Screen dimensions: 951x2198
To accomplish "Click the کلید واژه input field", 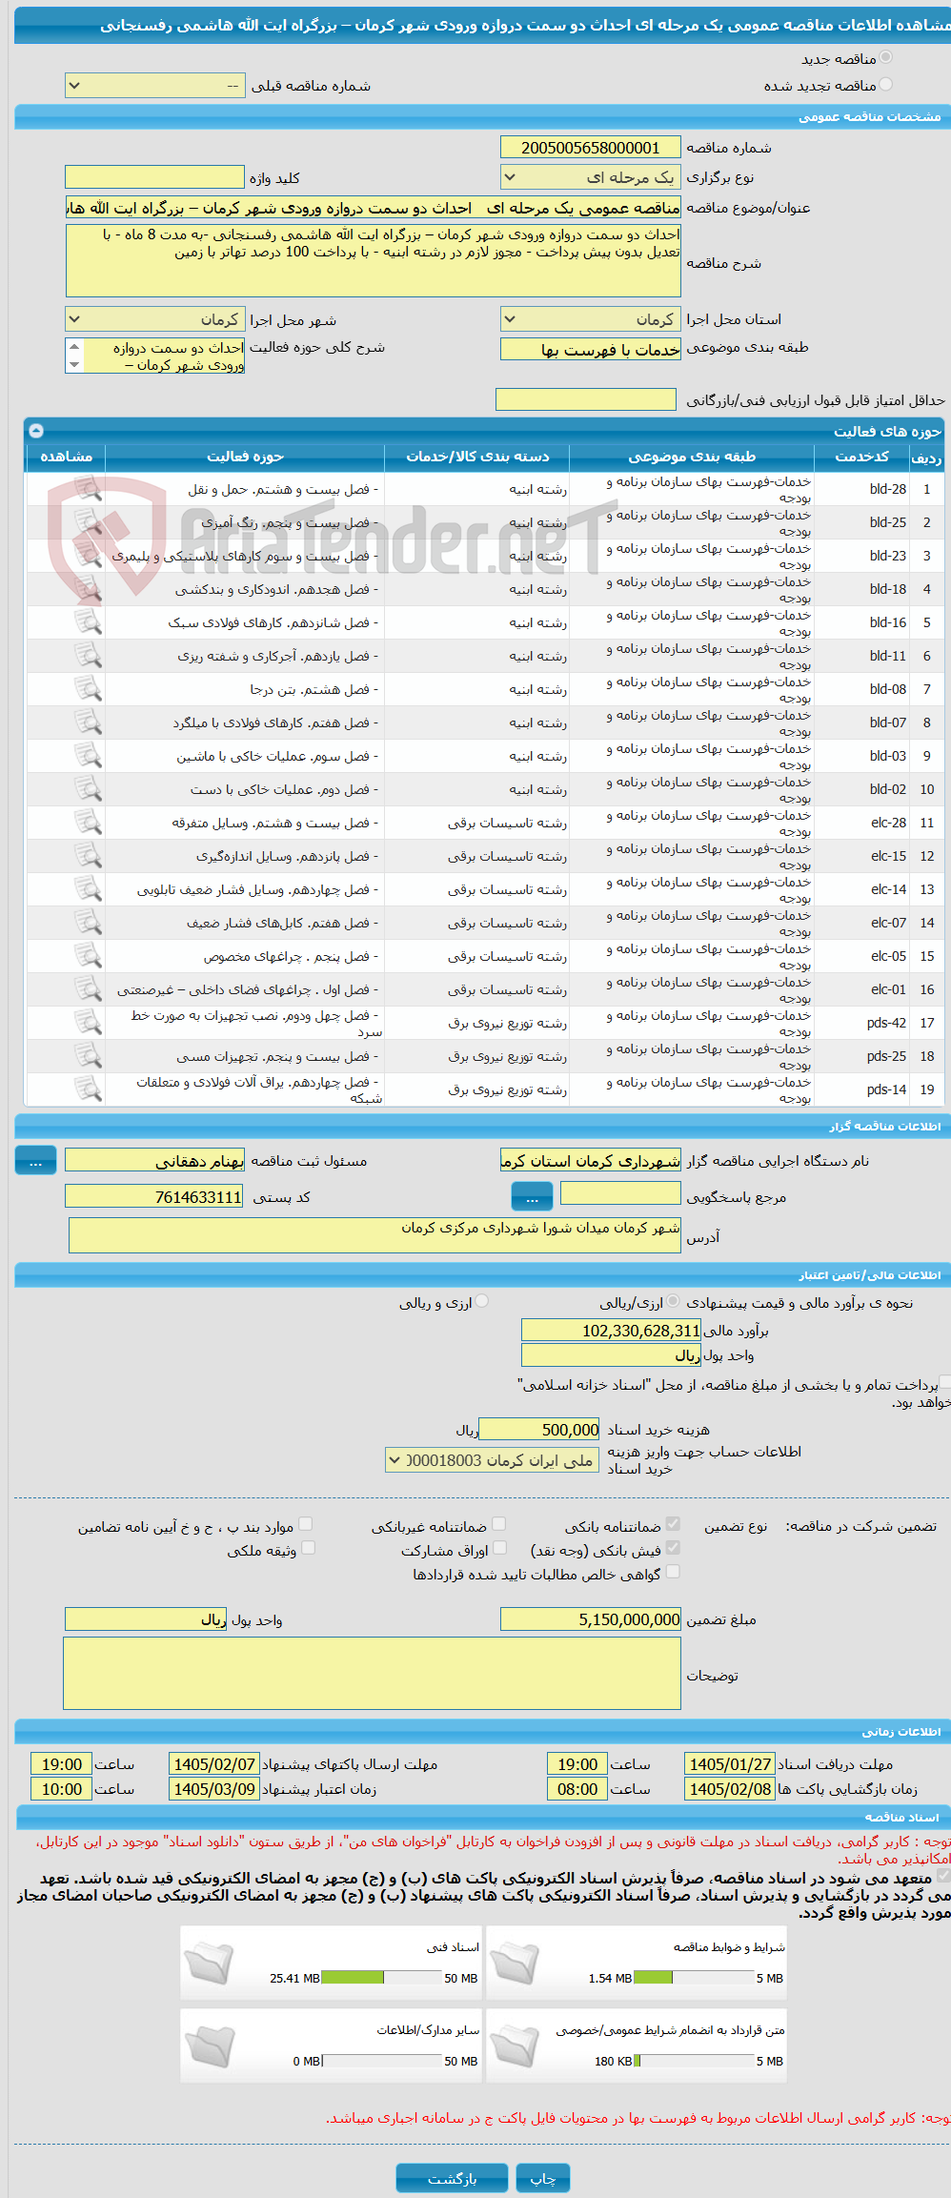I will click(155, 177).
